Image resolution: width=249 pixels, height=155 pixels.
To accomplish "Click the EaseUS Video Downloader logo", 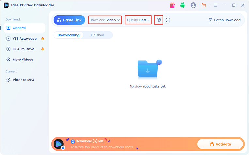I will pyautogui.click(x=6, y=5).
